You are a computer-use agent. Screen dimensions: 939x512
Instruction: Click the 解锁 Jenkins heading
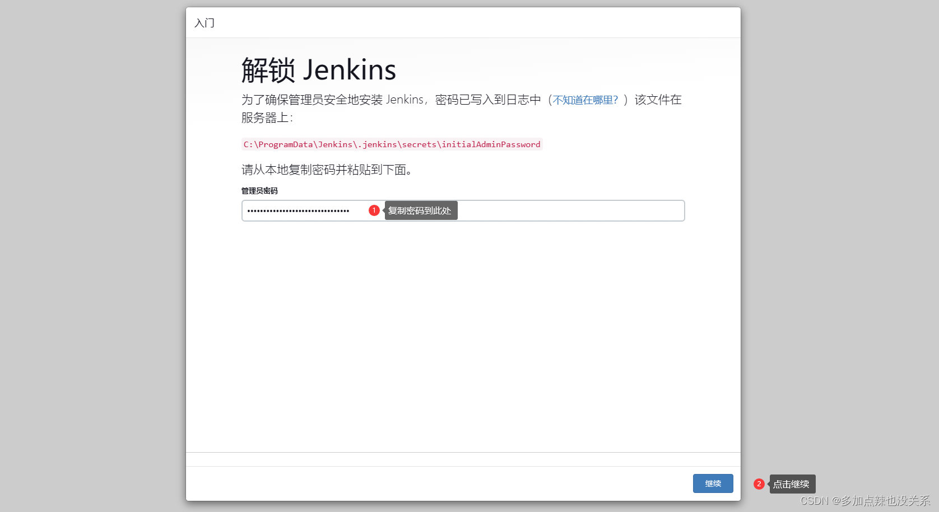tap(318, 71)
